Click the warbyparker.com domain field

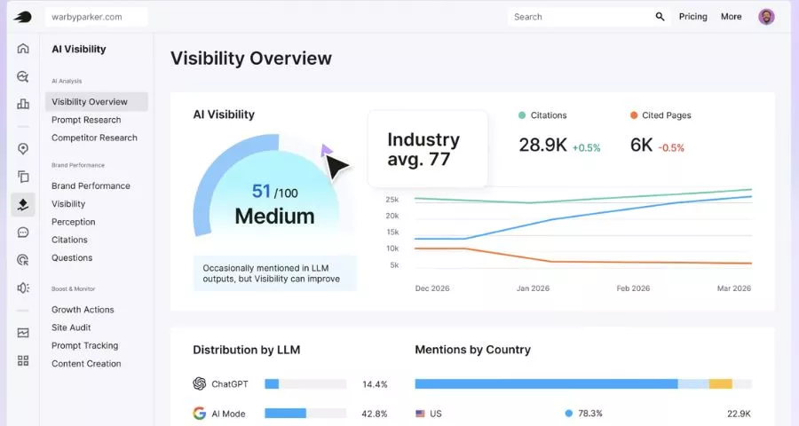[x=96, y=17]
